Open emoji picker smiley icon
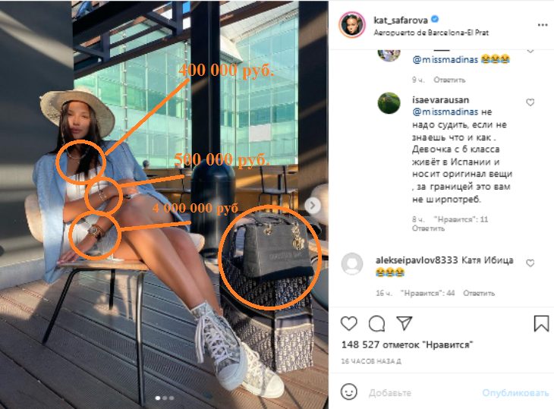 click(349, 392)
